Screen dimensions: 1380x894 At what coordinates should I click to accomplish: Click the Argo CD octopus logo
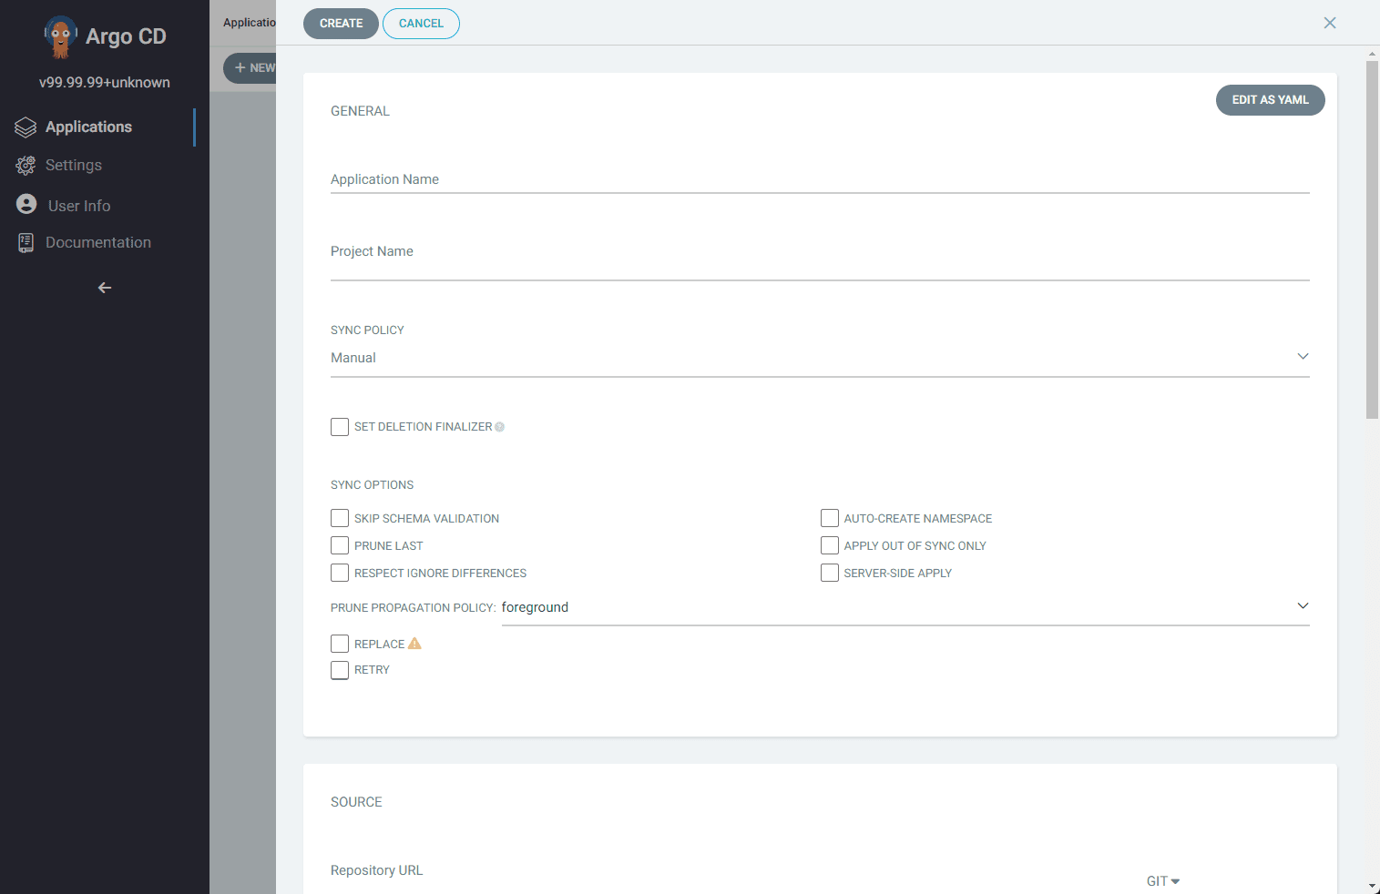pyautogui.click(x=60, y=36)
